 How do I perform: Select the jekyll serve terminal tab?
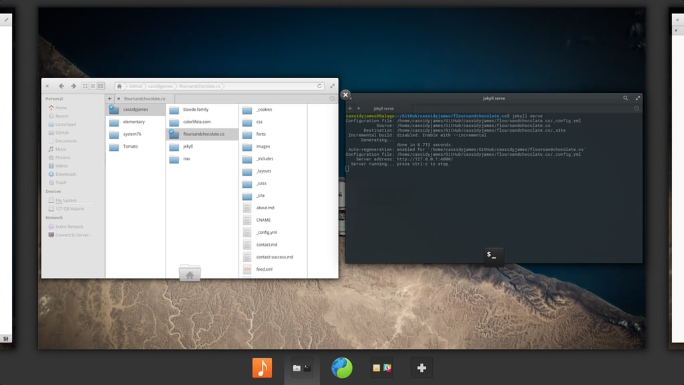(x=383, y=108)
